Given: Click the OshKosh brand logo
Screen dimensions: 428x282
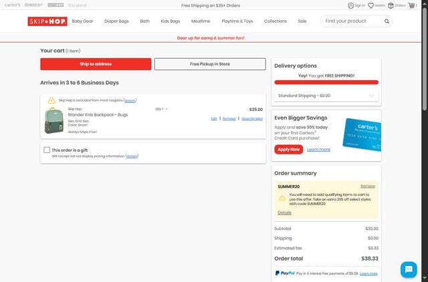Looking at the screenshot, I should [34, 5].
